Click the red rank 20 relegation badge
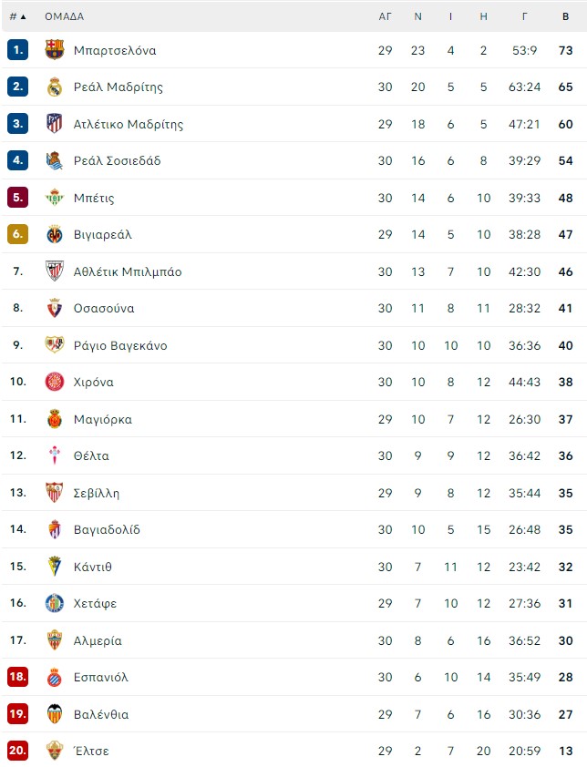This screenshot has width=587, height=767. coord(17,751)
